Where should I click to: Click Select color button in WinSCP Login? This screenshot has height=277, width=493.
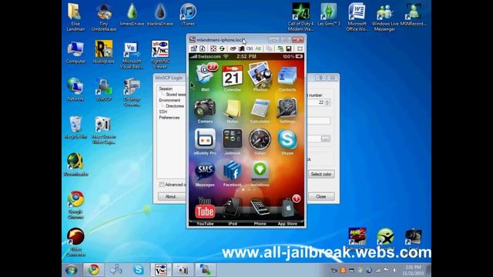pos(321,174)
